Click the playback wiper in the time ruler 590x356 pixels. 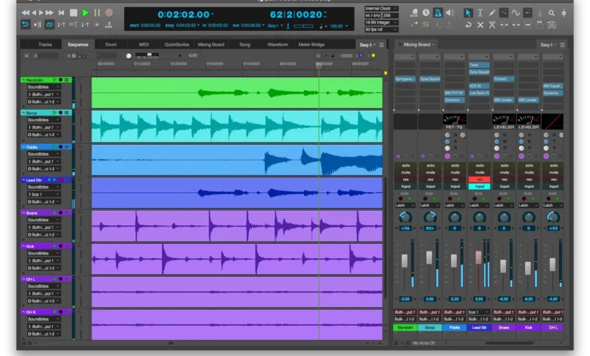tap(318, 65)
